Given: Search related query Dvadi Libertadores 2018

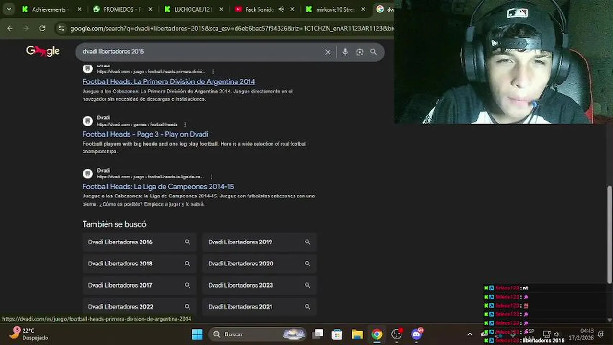Looking at the screenshot, I should click(x=139, y=264).
